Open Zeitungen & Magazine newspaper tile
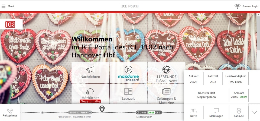260x121 pixels. 166,94
